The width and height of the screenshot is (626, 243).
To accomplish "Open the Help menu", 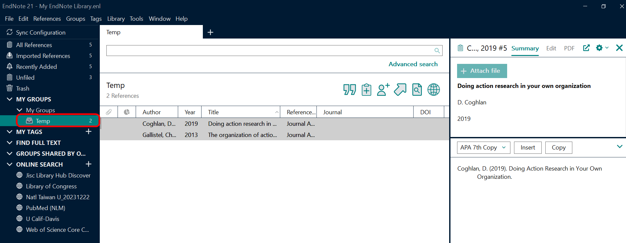I will point(181,19).
